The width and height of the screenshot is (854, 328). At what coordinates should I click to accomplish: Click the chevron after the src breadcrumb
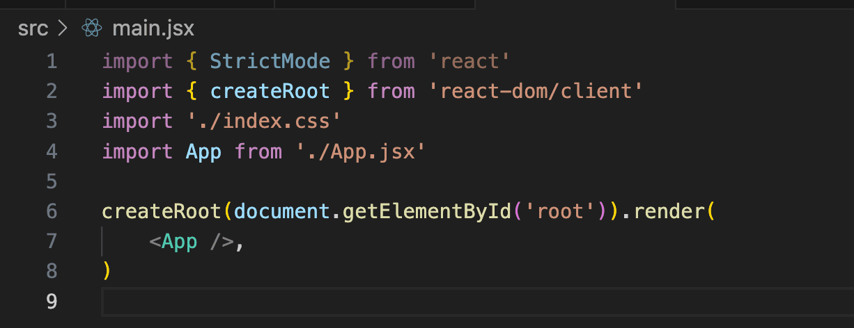tap(63, 28)
